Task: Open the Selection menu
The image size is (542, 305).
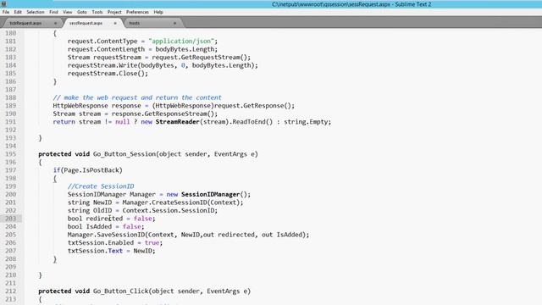Action: coord(36,12)
